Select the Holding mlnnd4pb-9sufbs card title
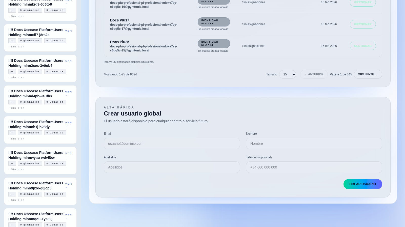 pos(36,94)
